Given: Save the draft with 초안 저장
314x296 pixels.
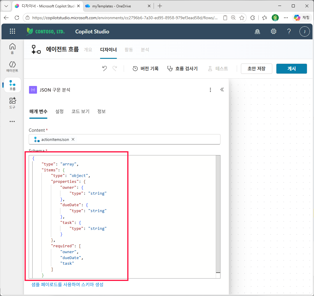Looking at the screenshot, I should pos(256,69).
